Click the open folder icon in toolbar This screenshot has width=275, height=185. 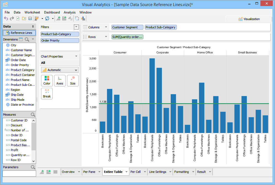click(24, 18)
